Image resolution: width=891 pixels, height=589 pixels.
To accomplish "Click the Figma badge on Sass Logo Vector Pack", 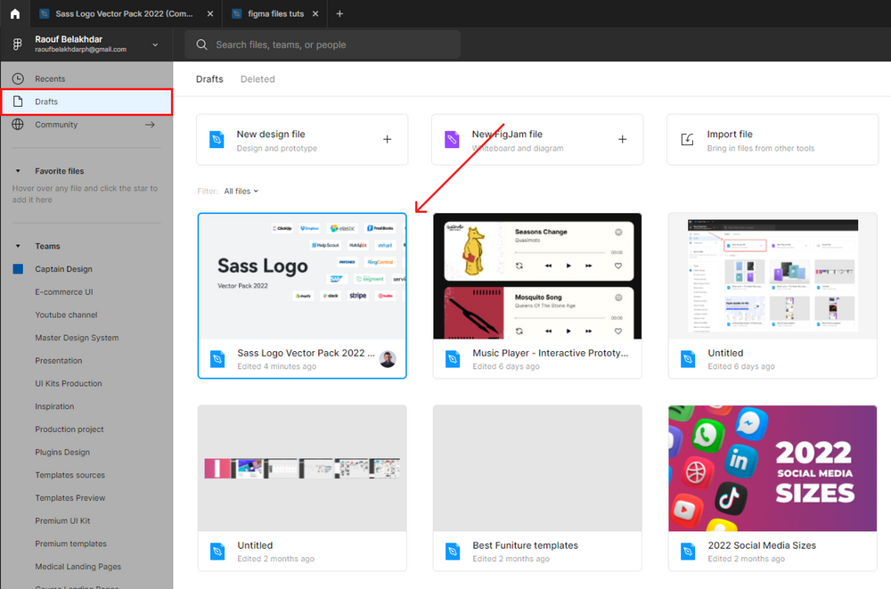I will coord(217,359).
